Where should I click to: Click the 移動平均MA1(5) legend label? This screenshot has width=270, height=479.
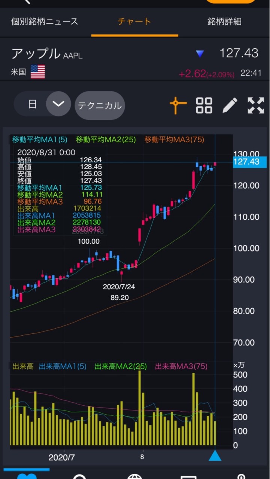click(x=40, y=140)
